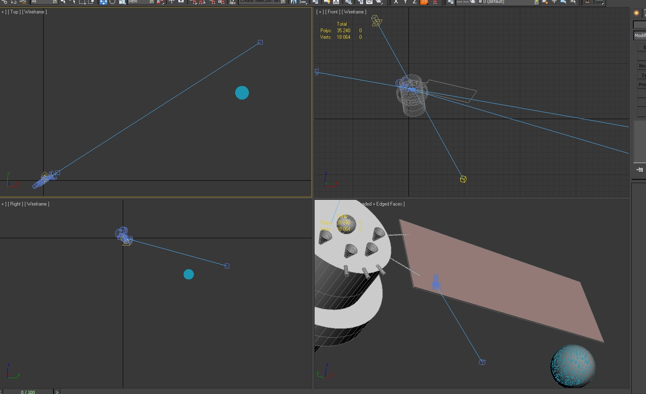The image size is (646, 394).
Task: Toggle the orange XY plane constraint
Action: 424,2
